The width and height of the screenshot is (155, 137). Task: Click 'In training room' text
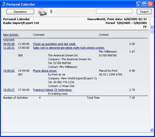58,94
